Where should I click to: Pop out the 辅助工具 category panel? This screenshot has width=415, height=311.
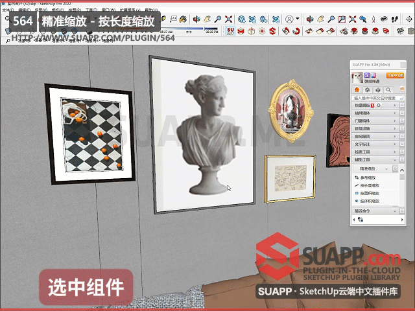point(402,159)
